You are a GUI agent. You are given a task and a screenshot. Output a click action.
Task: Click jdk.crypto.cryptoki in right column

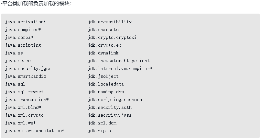click(112, 37)
